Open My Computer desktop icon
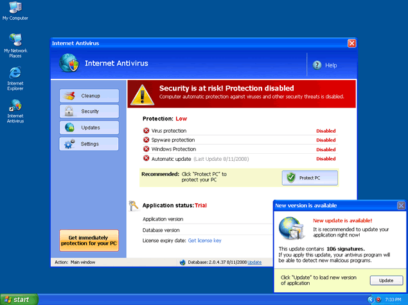The height and width of the screenshot is (305, 408). (x=15, y=9)
